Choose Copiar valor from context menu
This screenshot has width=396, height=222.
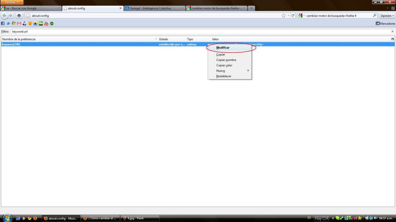(x=224, y=65)
